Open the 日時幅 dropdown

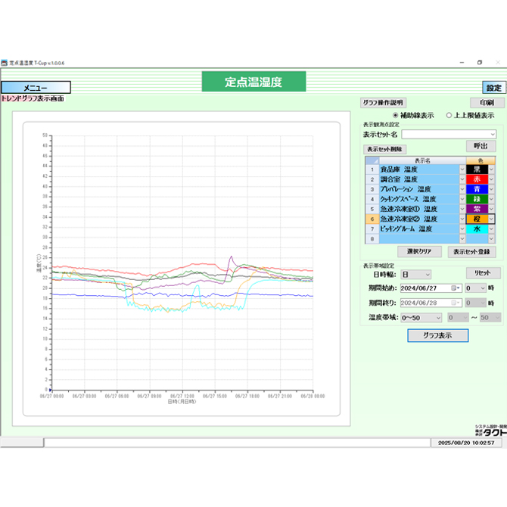(416, 275)
